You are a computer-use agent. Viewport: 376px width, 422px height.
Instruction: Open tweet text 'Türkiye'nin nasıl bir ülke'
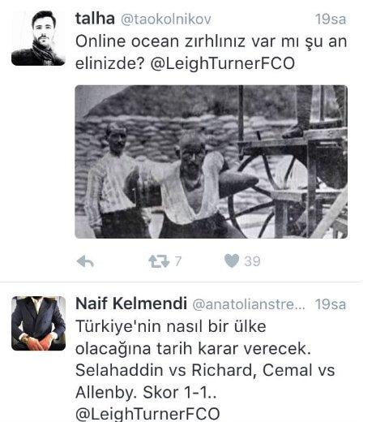point(171,327)
